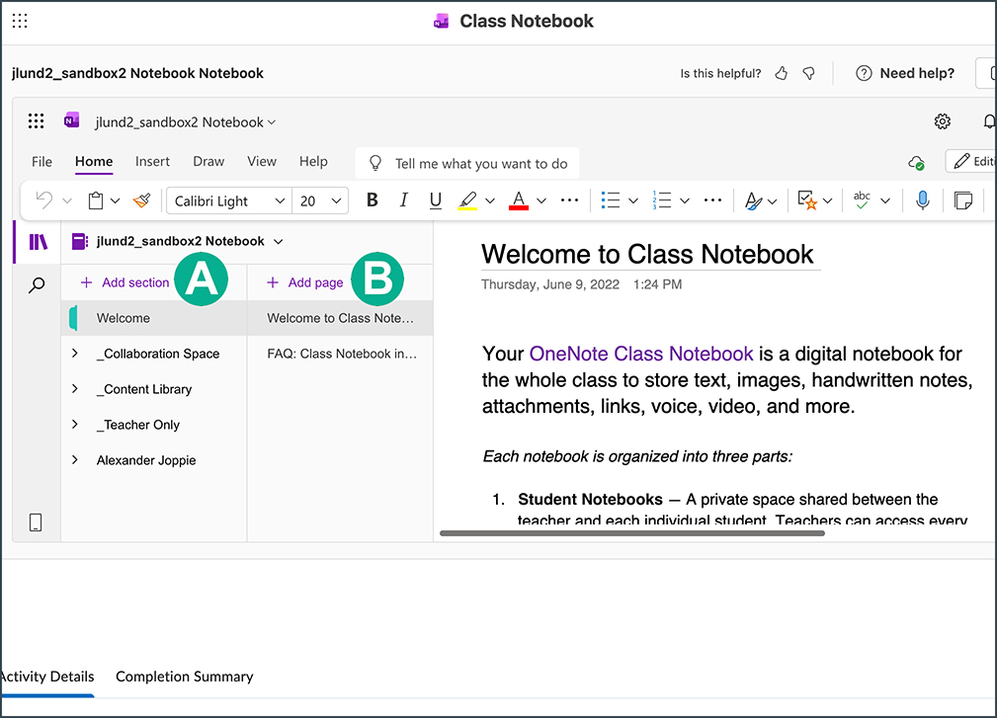Open font color dropdown arrow
Screen dimensions: 997x718
[541, 201]
